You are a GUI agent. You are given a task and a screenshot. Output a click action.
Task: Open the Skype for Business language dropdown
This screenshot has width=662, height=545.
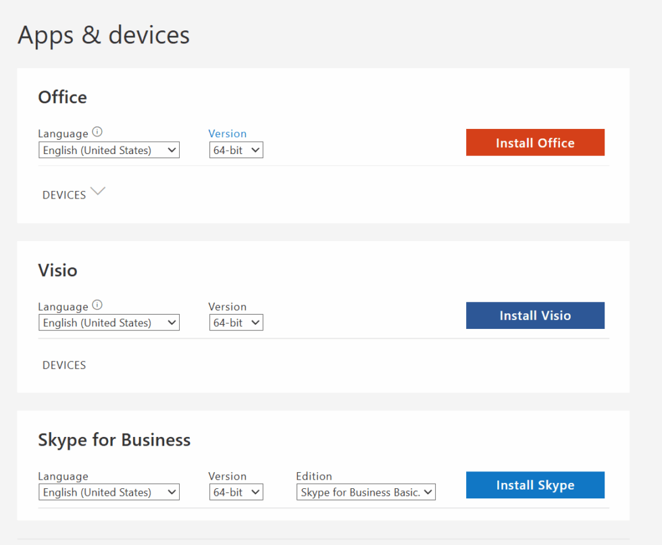108,492
